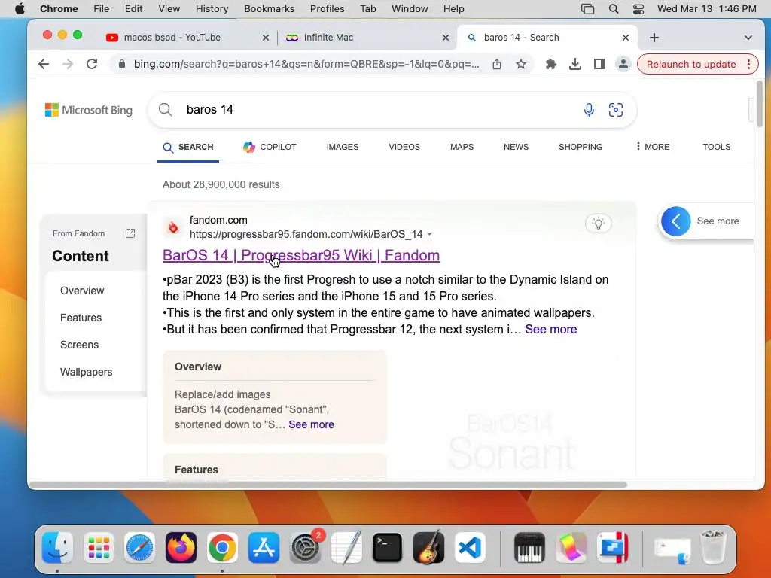Click the share icon in address bar

[x=497, y=65]
